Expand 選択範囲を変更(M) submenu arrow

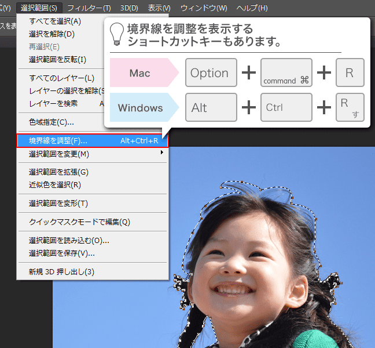162,154
